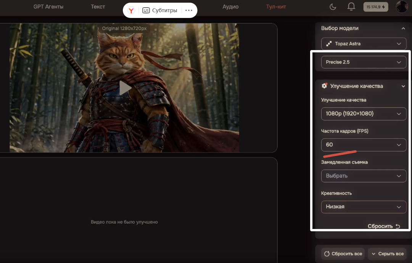This screenshot has width=412, height=263.
Task: Open the Precise 2.5 version dropdown
Action: click(x=364, y=62)
